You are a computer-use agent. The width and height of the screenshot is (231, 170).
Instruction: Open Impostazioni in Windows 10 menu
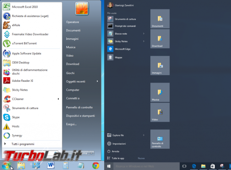pyautogui.click(x=117, y=143)
